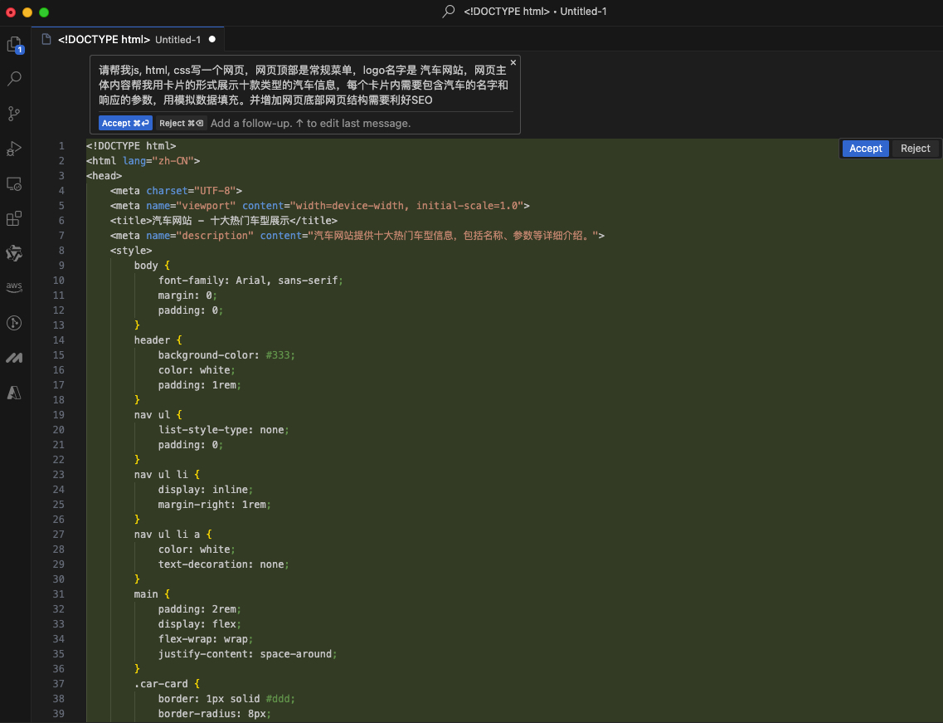Open the Search view from activity bar
Screen dimensions: 943x723
(x=14, y=79)
